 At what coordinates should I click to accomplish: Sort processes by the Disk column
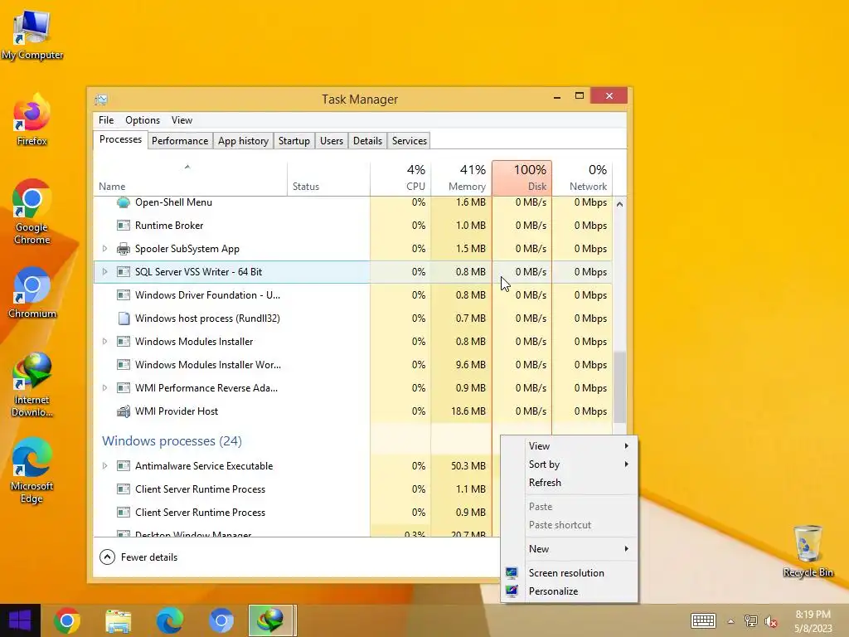click(522, 177)
